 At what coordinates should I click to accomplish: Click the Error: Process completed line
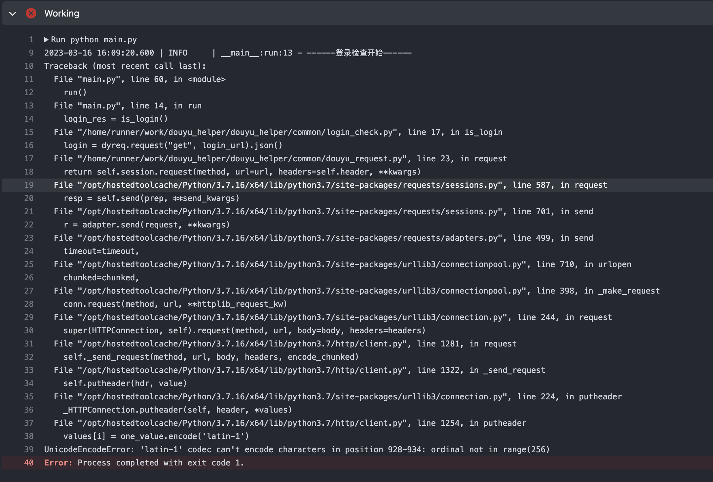(144, 463)
